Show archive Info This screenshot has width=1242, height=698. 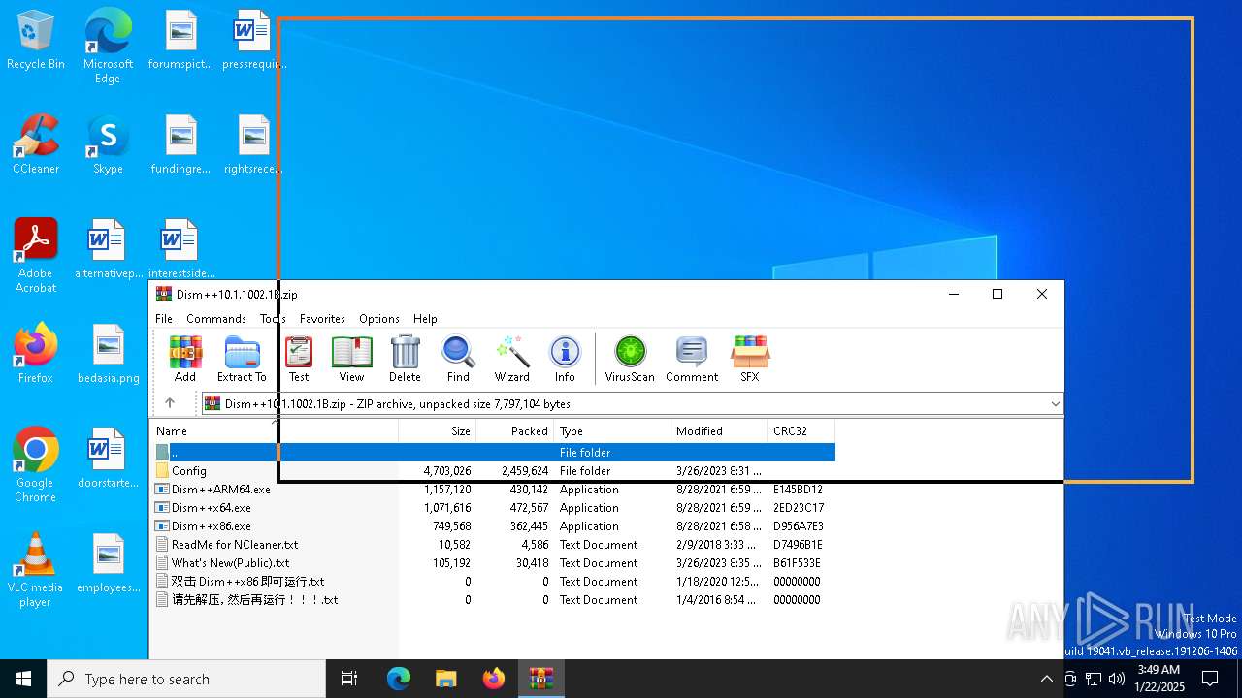[565, 359]
